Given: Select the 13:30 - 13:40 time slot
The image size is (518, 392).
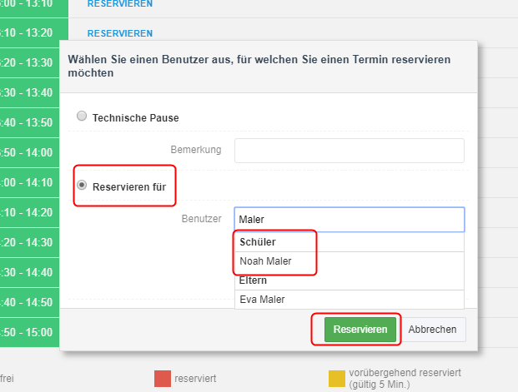Looking at the screenshot, I should [30, 92].
